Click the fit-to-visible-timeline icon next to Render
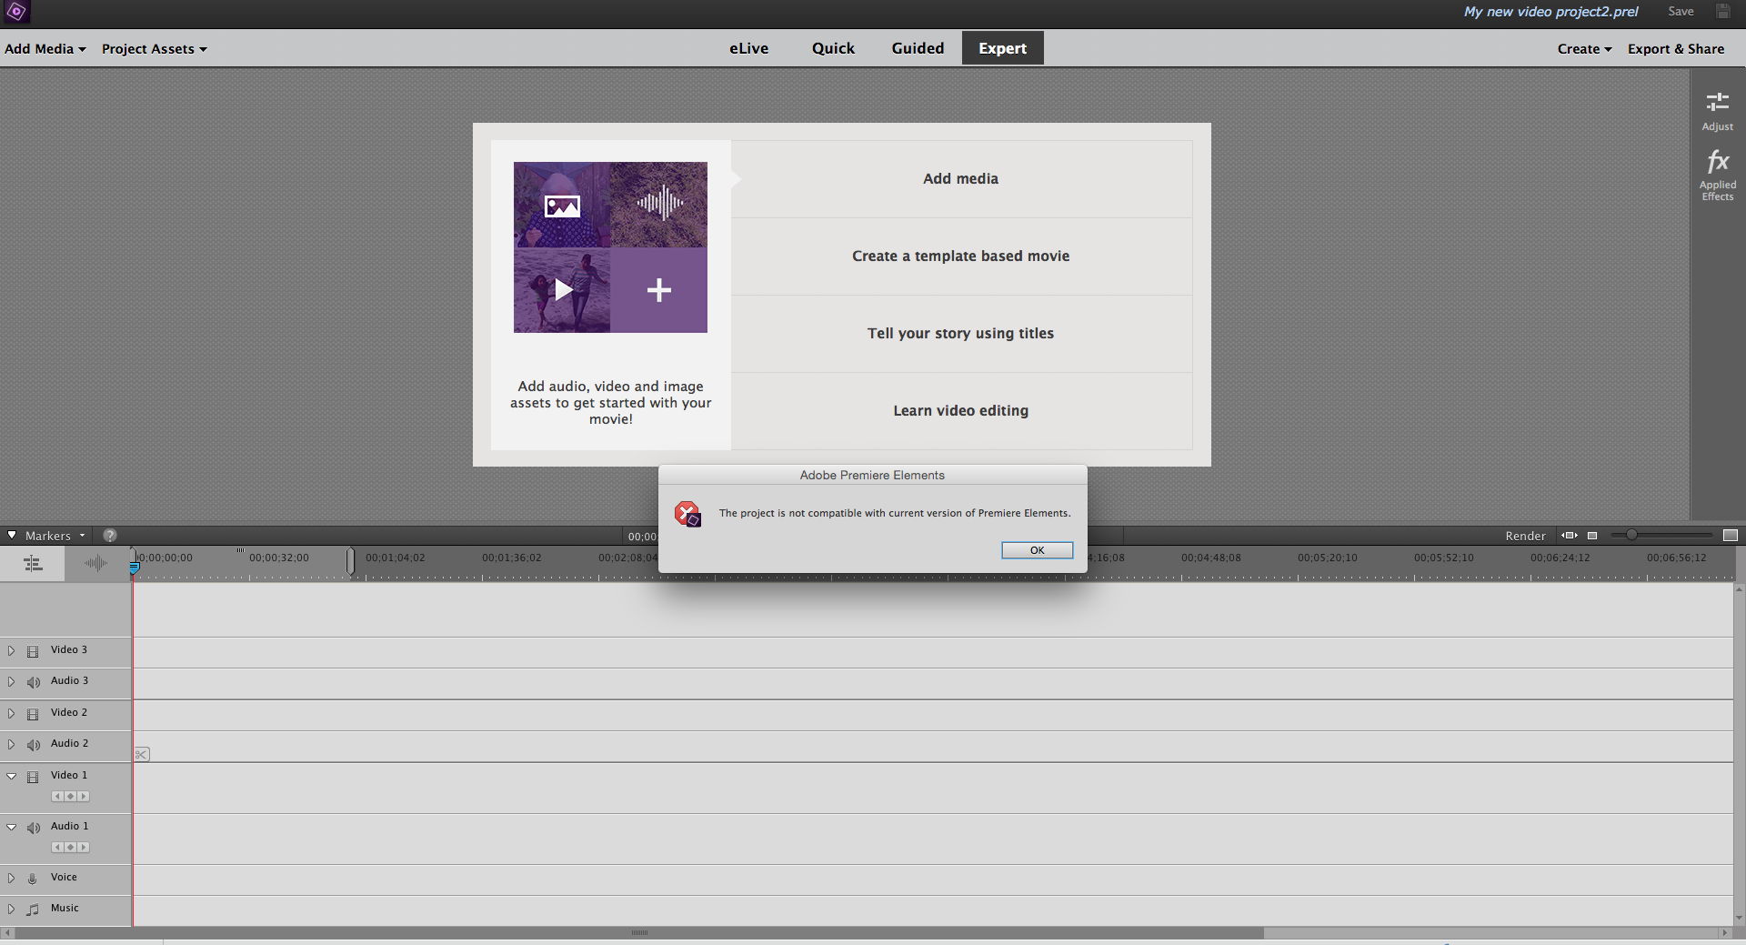The width and height of the screenshot is (1746, 945). coord(1570,536)
